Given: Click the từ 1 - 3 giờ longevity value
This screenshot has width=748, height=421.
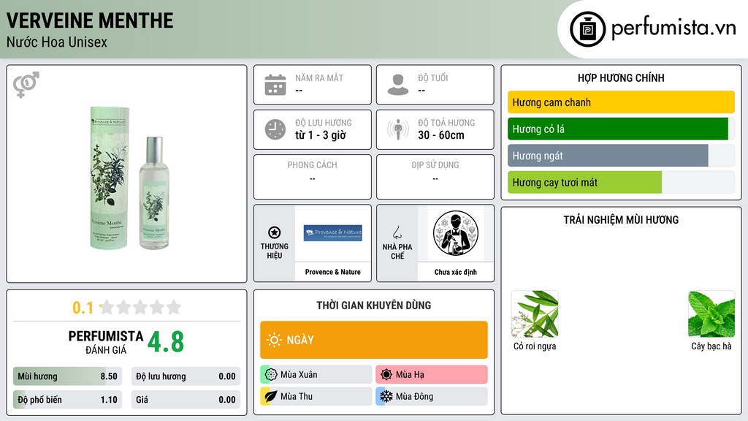Looking at the screenshot, I should coord(321,135).
